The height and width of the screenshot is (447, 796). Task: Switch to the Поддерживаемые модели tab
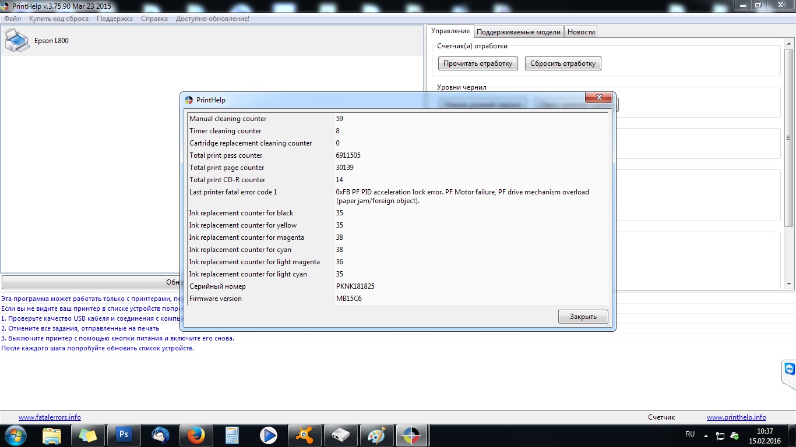click(x=519, y=32)
